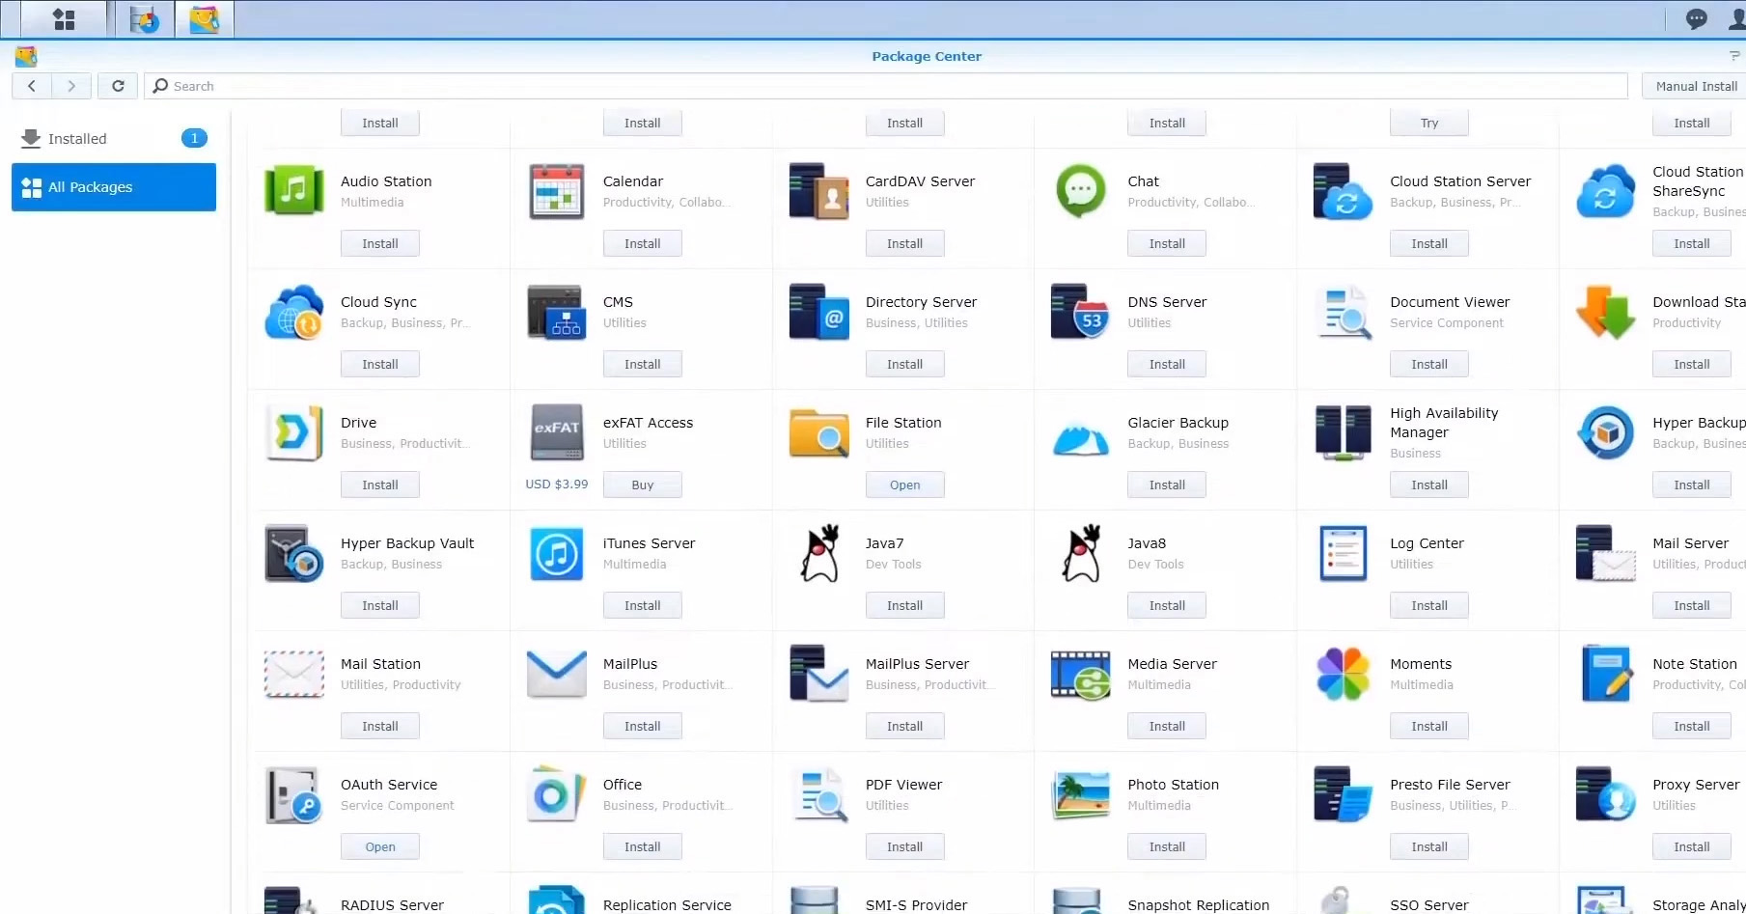
Task: Select the PDF Viewer icon
Action: click(819, 794)
